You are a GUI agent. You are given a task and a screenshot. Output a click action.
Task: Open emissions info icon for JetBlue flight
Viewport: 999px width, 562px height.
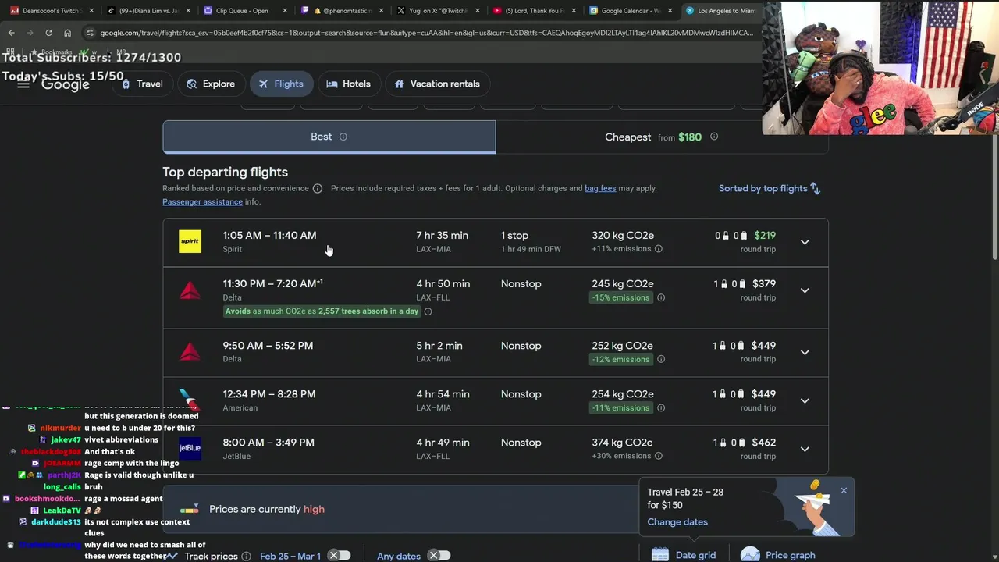658,456
